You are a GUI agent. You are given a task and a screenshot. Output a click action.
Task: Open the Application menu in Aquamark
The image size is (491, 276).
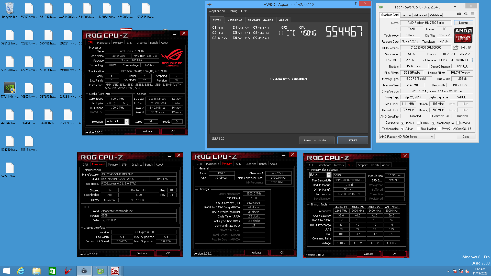(217, 11)
